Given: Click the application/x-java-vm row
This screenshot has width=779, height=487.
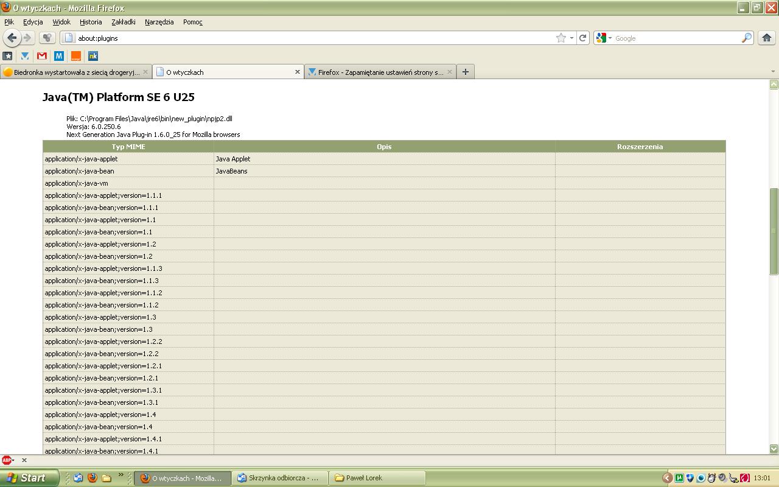Looking at the screenshot, I should (x=384, y=183).
